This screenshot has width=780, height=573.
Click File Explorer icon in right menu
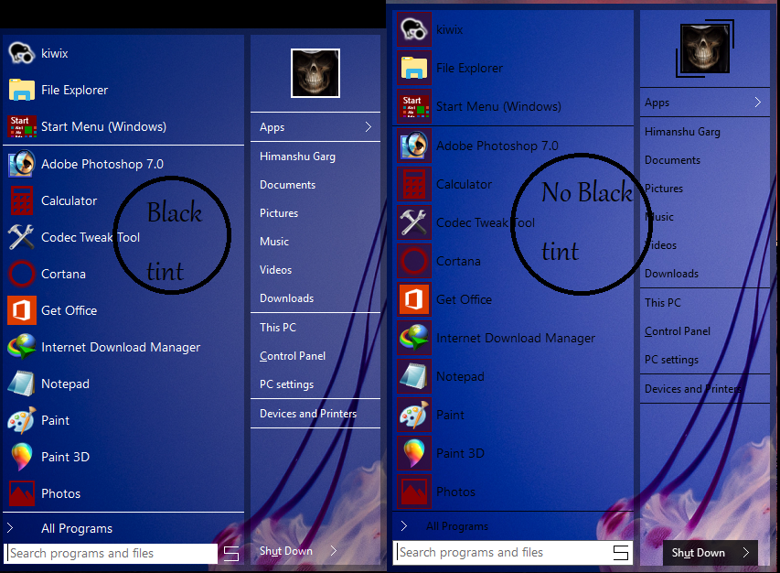[414, 68]
